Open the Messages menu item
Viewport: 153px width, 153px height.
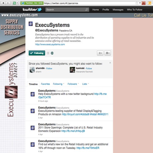tap(118, 9)
